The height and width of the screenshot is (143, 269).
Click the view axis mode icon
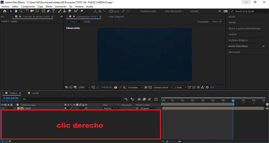[105, 11]
